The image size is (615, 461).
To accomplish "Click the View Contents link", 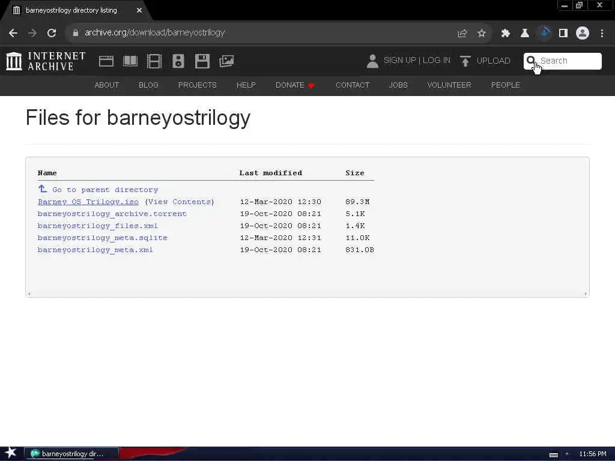I will (180, 202).
